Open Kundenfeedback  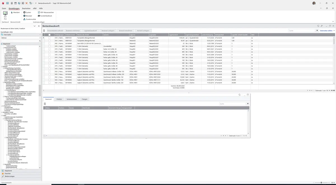coord(45,16)
